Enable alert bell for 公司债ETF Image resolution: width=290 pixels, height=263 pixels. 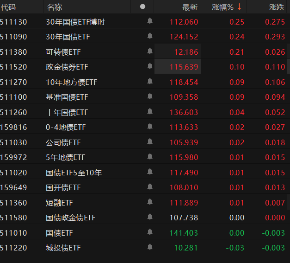tap(150, 141)
